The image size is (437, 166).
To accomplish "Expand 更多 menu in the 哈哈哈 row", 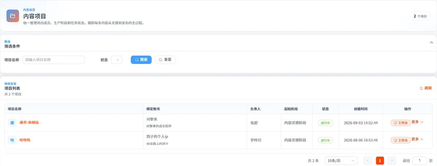I will [417, 139].
